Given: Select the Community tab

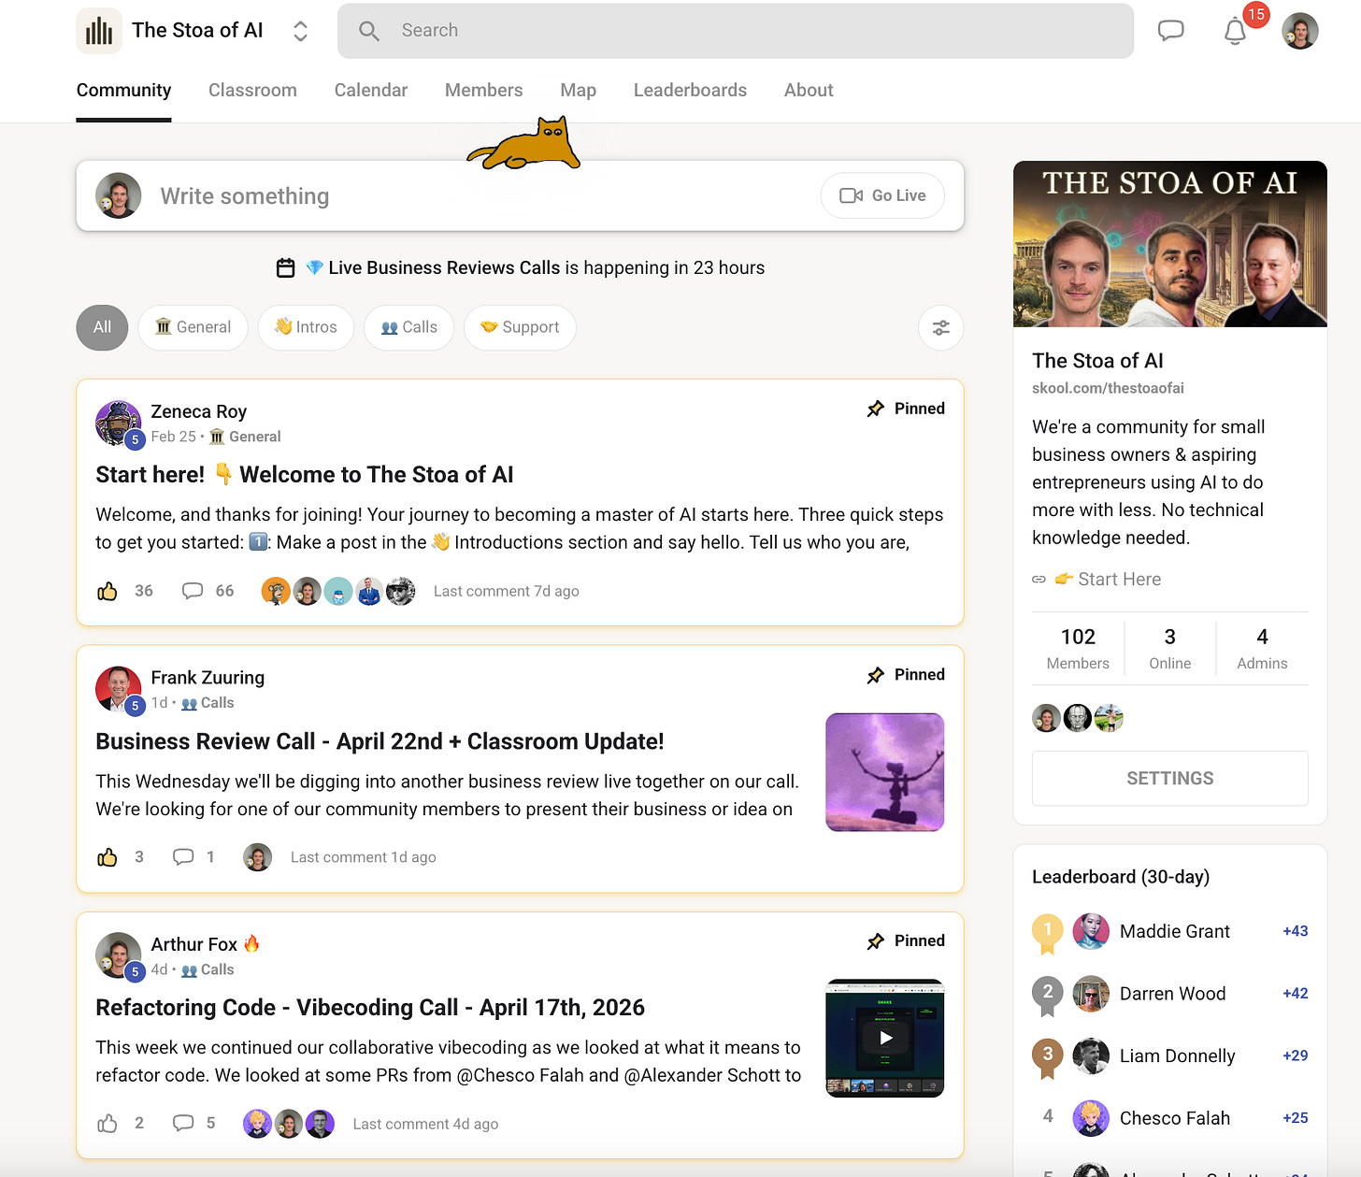Looking at the screenshot, I should click(123, 90).
